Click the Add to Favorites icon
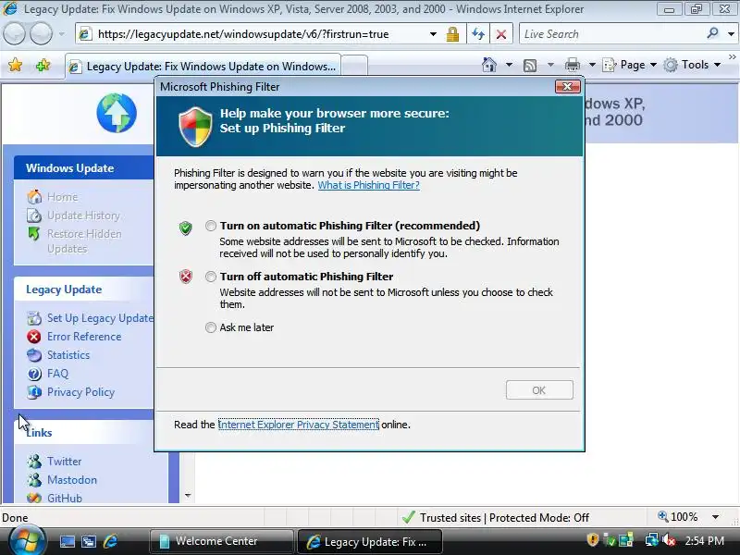Image resolution: width=740 pixels, height=555 pixels. [x=43, y=65]
